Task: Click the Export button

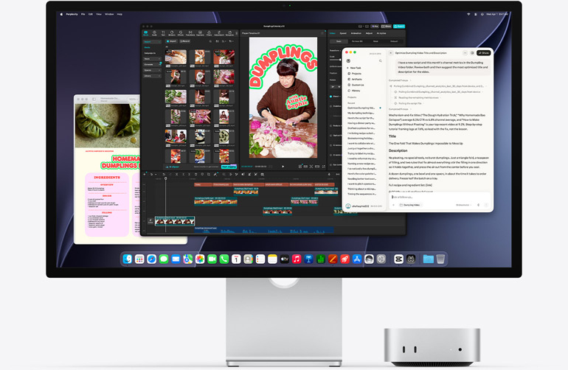Action: [x=399, y=27]
